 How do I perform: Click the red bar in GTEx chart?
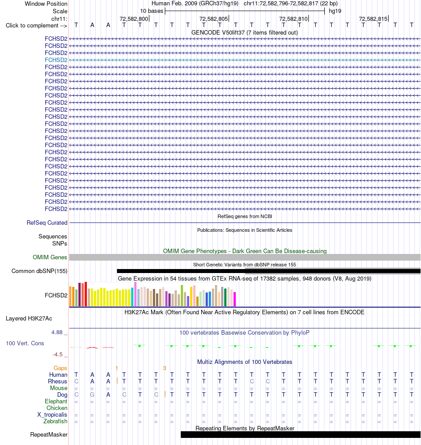coord(86,294)
